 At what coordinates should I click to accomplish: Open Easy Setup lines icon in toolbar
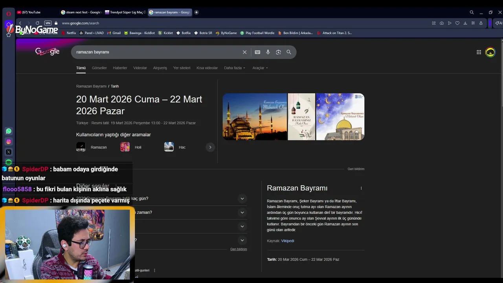[x=473, y=23]
